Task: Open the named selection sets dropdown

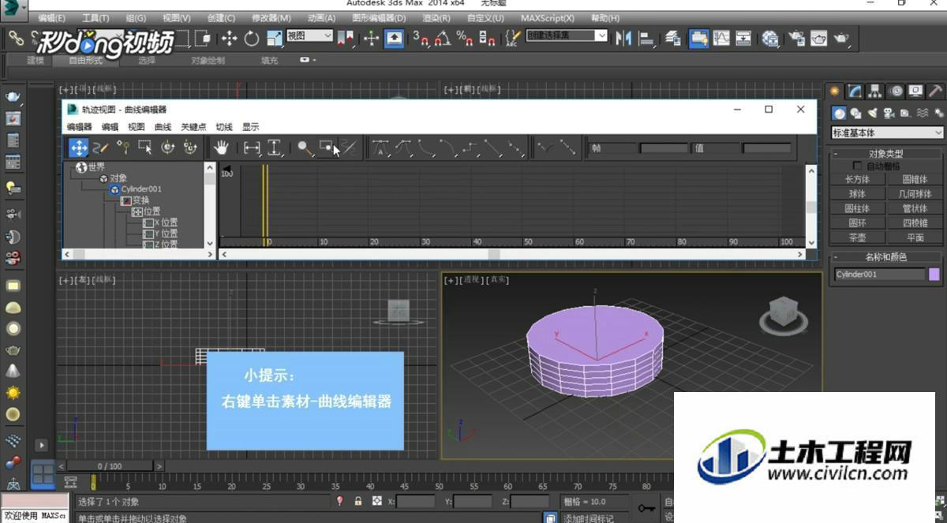Action: 567,35
